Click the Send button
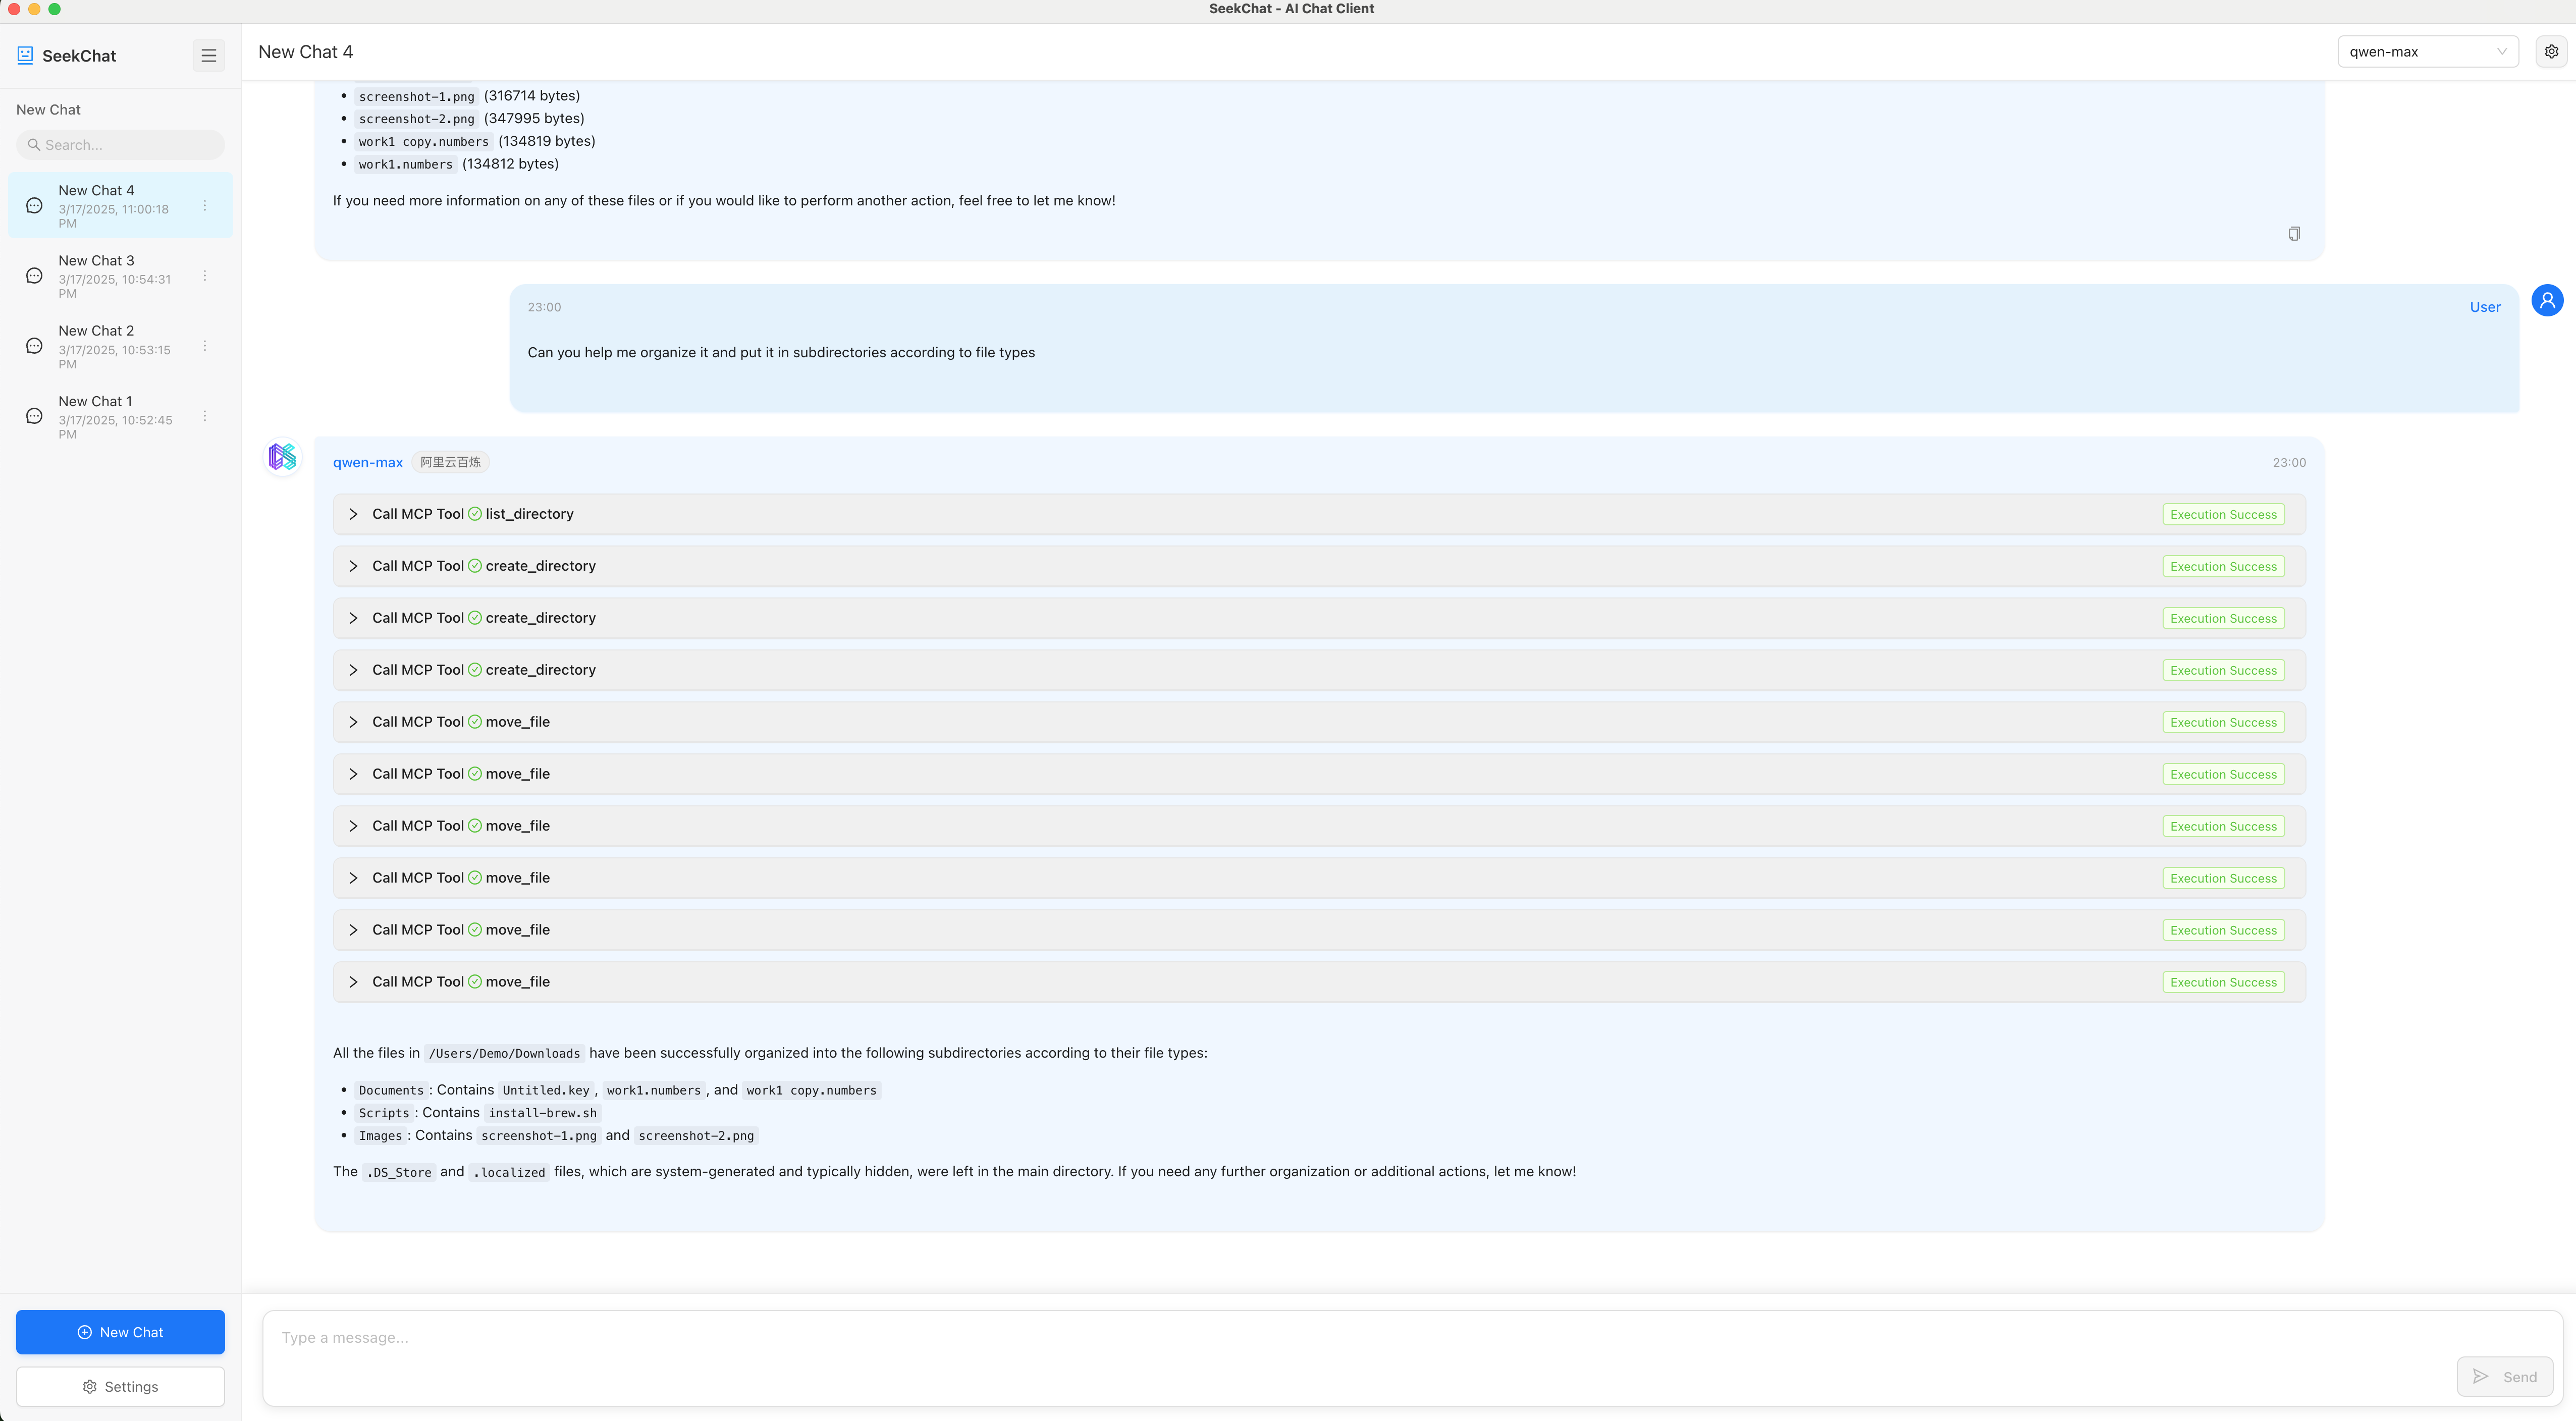This screenshot has height=1421, width=2576. (2505, 1376)
